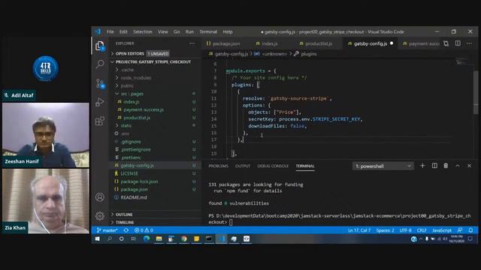Open the Edit menu
Screen dimensions: 481x270
click(123, 31)
